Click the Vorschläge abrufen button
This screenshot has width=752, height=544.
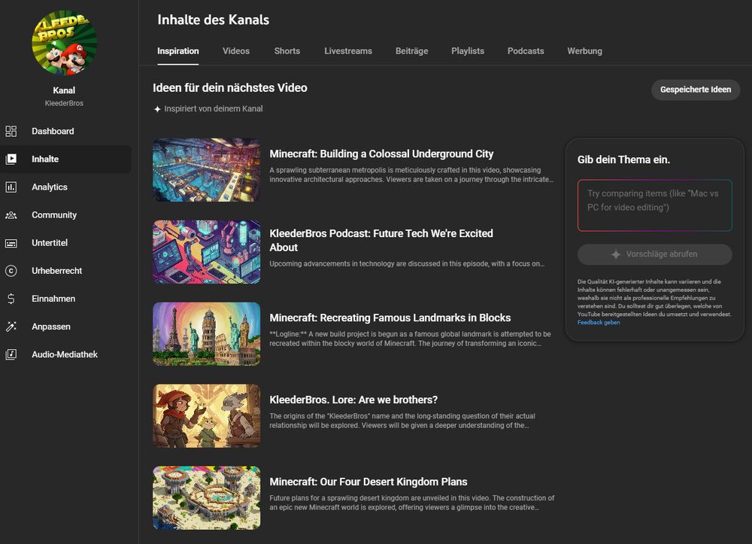click(655, 254)
